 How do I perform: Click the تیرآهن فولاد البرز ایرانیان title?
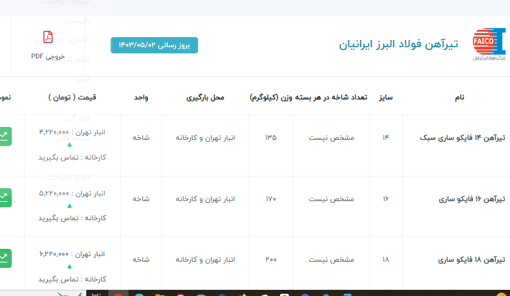click(398, 44)
